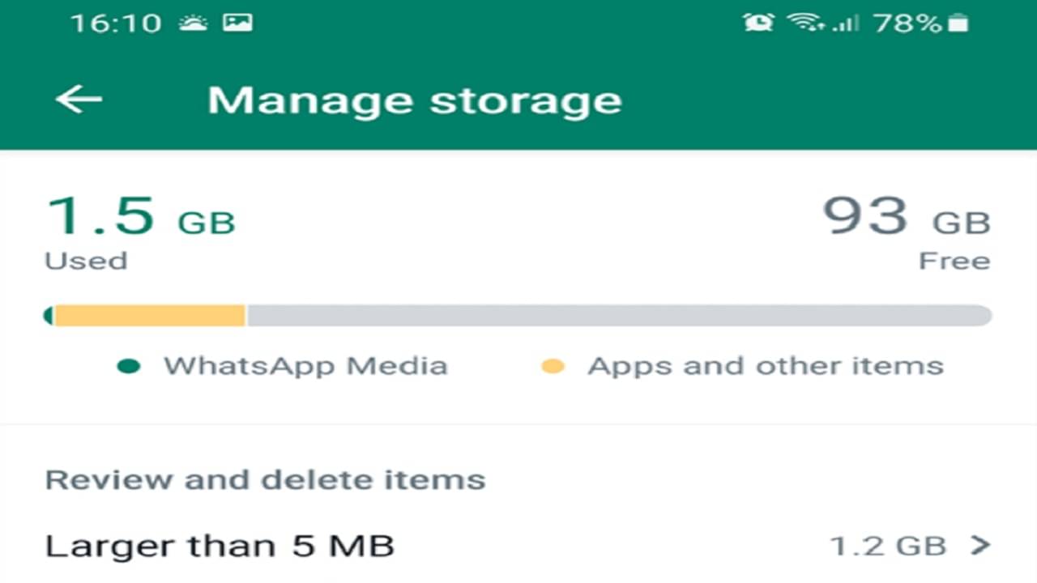Expand the Larger than 5 MB category
1037x583 pixels.
pyautogui.click(x=220, y=545)
